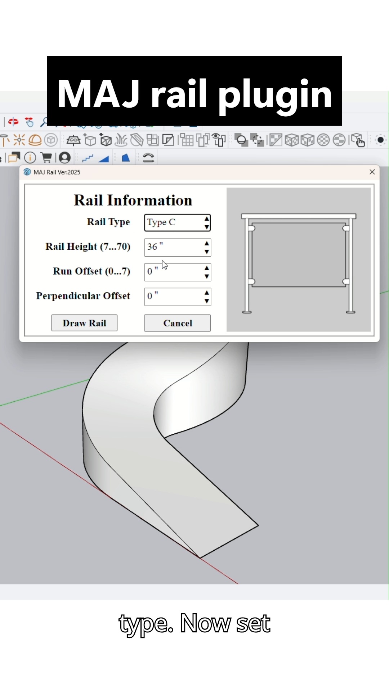Click the cube-in-circle toolbar icon
The image size is (389, 691).
[51, 140]
